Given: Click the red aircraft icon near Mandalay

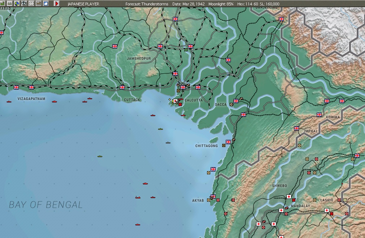Looking at the screenshot, I should click(286, 208).
